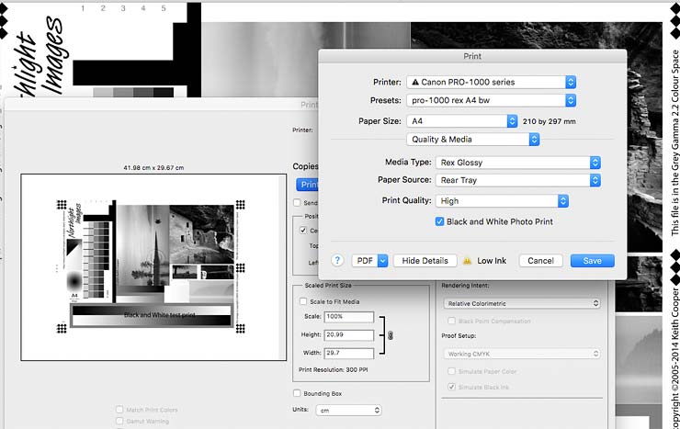Open Rendering Intent dropdown Relative Colorimetric
680x429 pixels.
tap(522, 303)
